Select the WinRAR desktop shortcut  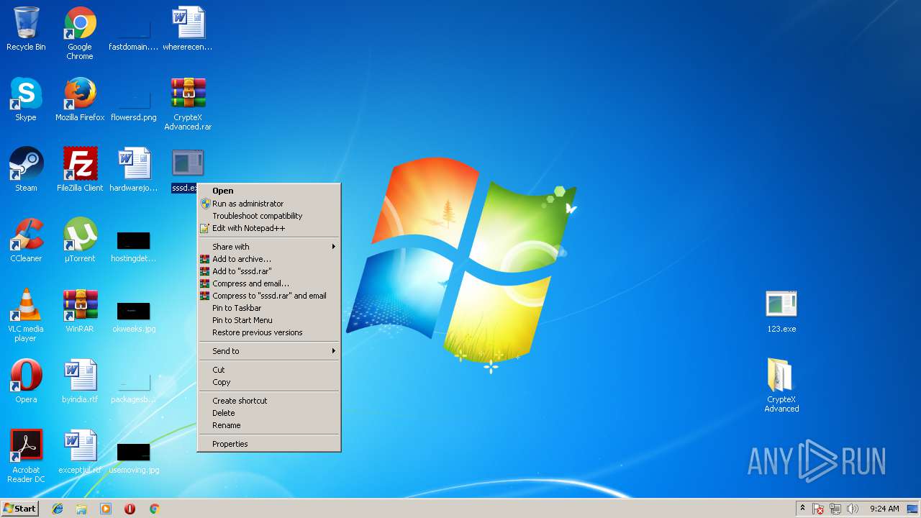coord(80,305)
